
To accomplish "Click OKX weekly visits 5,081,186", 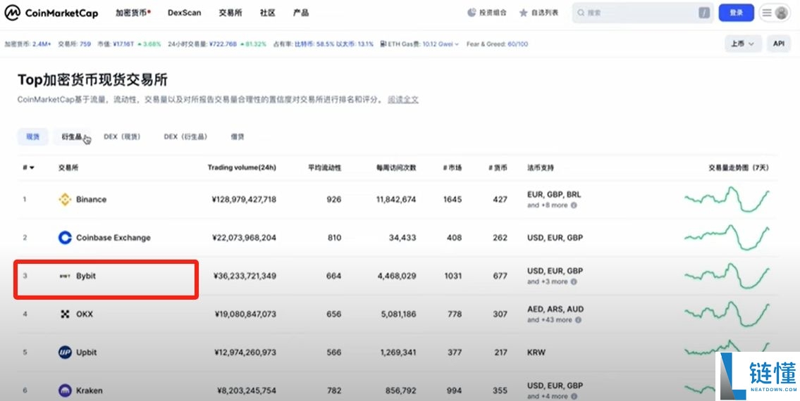I will [x=398, y=314].
